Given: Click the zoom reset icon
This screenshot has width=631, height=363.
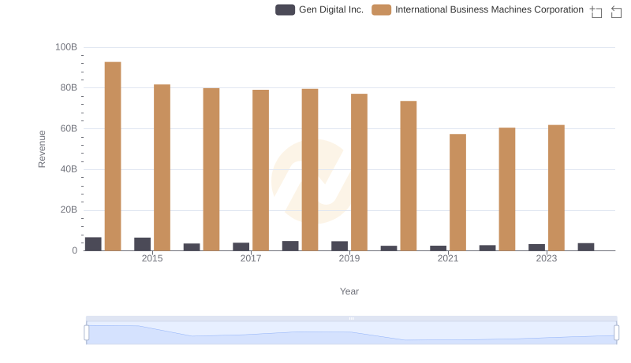Looking at the screenshot, I should [616, 12].
